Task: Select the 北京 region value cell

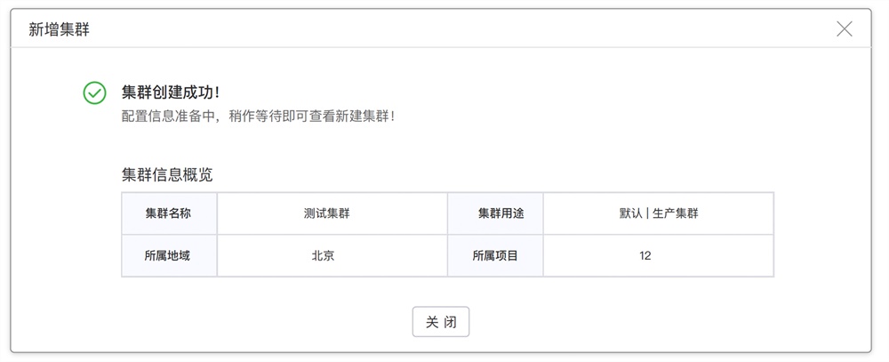Action: pos(332,256)
